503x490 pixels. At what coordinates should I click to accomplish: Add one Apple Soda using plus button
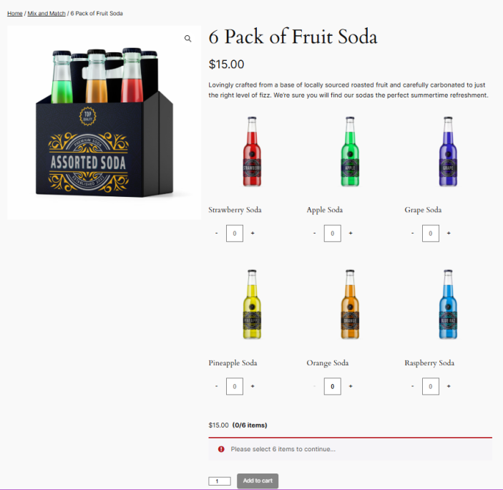[x=351, y=233]
